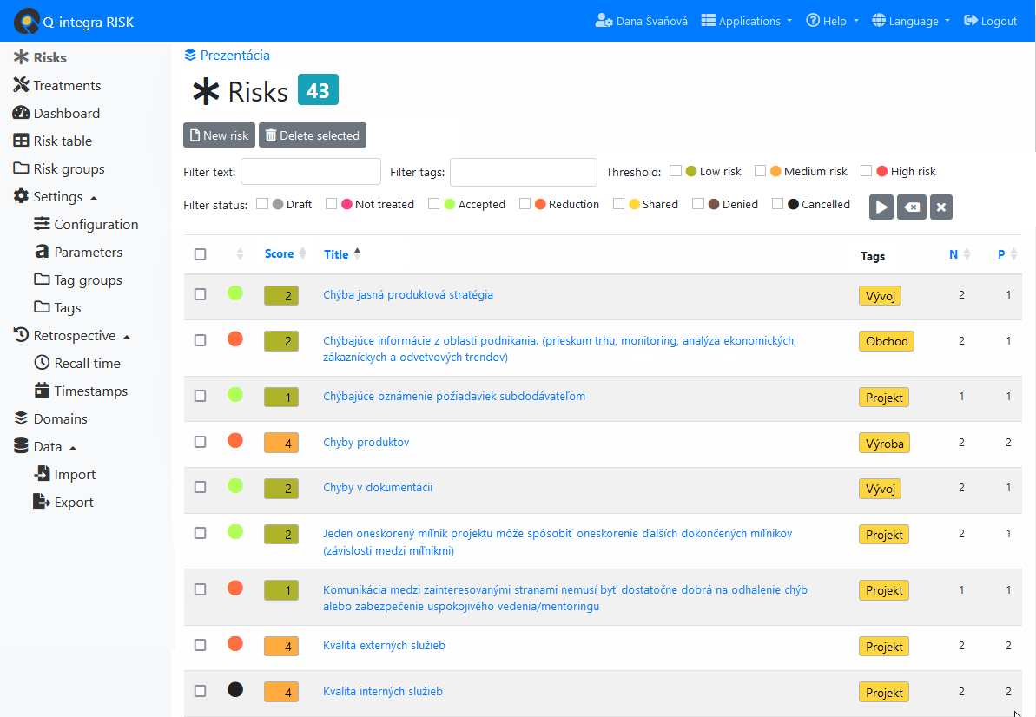Sort table by Title column

(342, 253)
